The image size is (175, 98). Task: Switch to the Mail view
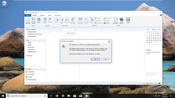tap(35, 69)
